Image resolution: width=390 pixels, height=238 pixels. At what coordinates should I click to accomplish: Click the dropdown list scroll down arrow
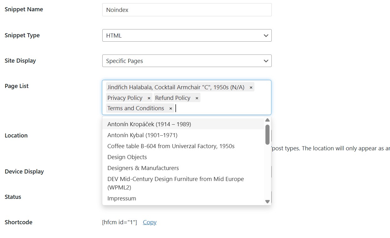(x=267, y=202)
